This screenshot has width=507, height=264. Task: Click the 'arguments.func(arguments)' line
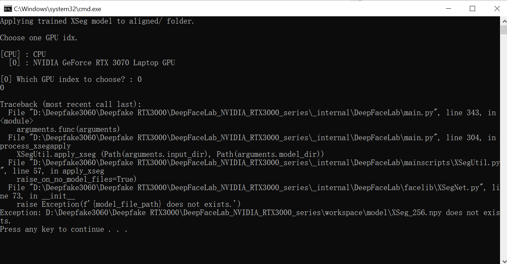click(x=68, y=129)
